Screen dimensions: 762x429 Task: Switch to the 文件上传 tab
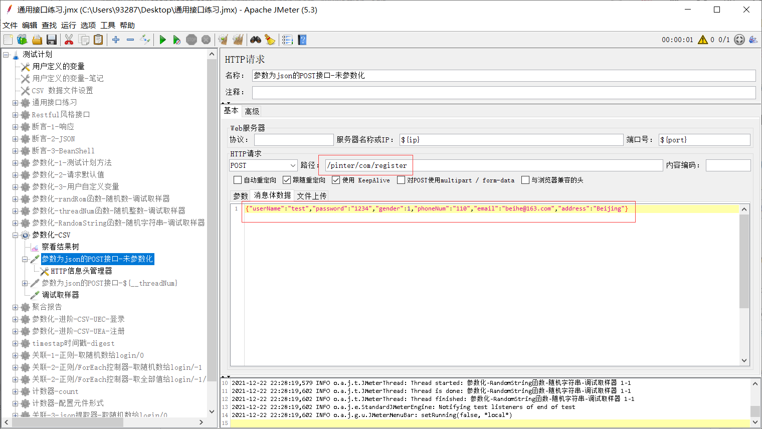click(312, 195)
